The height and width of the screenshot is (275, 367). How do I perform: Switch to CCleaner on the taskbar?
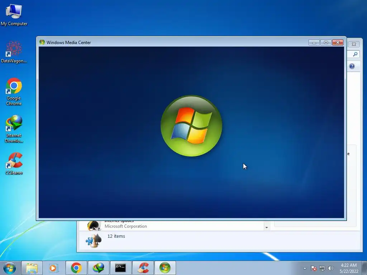[x=143, y=268]
